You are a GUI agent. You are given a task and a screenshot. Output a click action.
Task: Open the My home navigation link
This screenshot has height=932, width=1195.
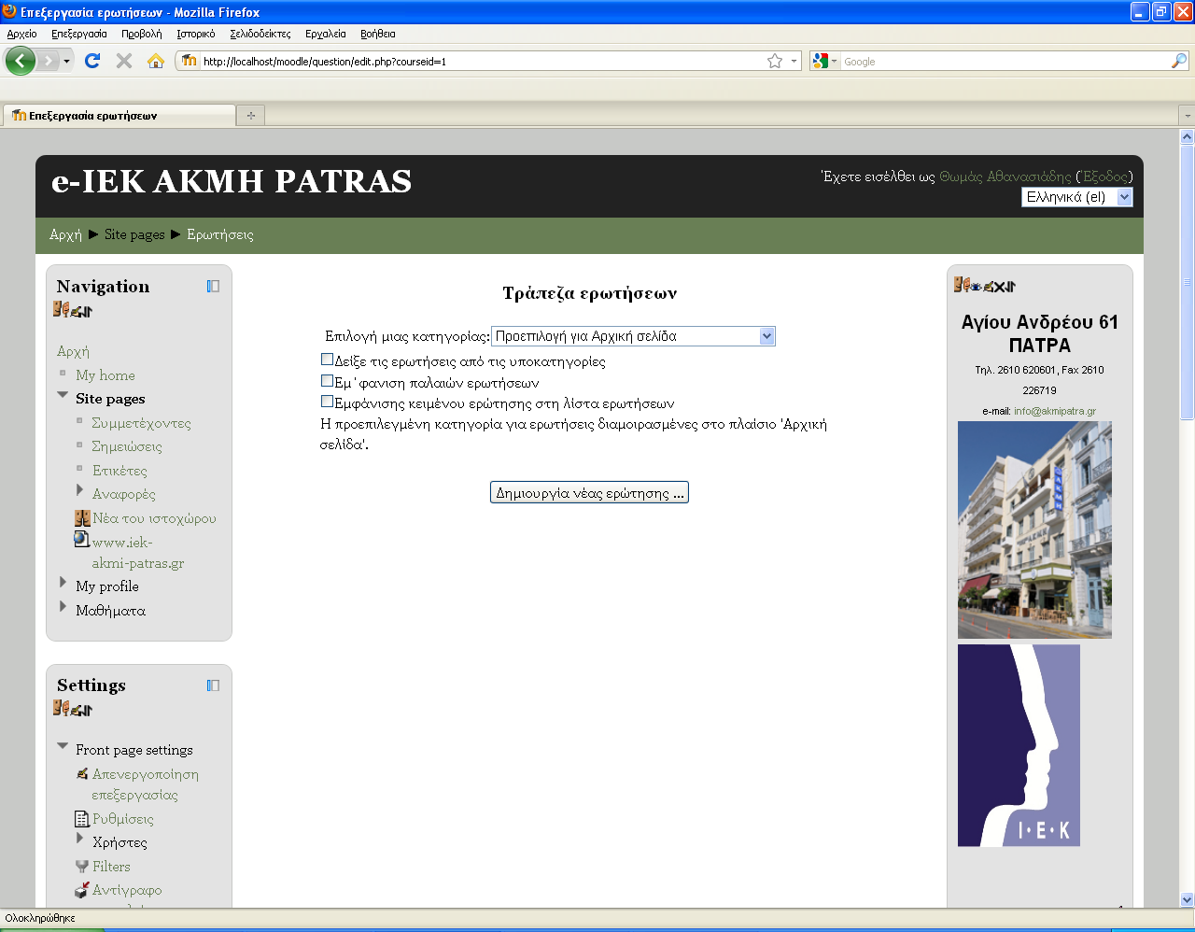(105, 375)
